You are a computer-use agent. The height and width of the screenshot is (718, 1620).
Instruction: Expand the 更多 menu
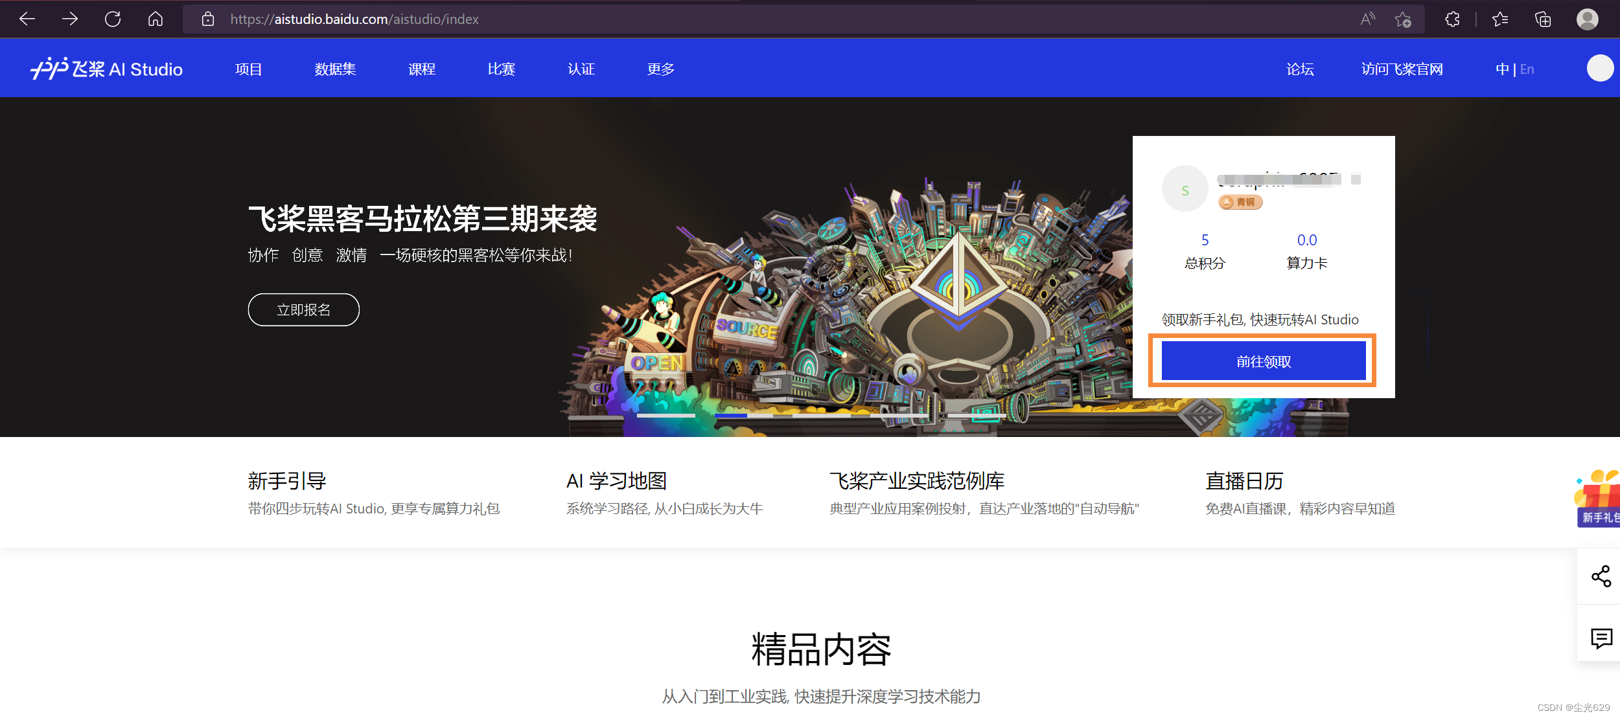coord(661,69)
